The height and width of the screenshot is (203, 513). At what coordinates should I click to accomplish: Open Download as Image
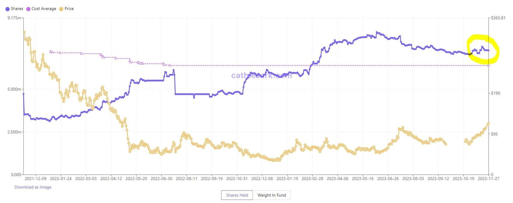click(32, 187)
